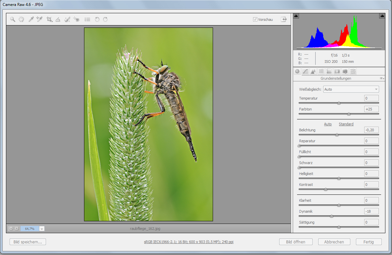Click the Klarheit slider handle
392x255 pixels.
(x=339, y=205)
